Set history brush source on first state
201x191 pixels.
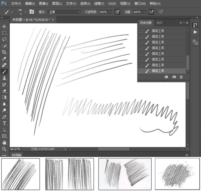click(140, 31)
